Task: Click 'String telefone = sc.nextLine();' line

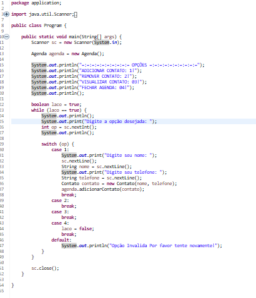Action: [102, 178]
